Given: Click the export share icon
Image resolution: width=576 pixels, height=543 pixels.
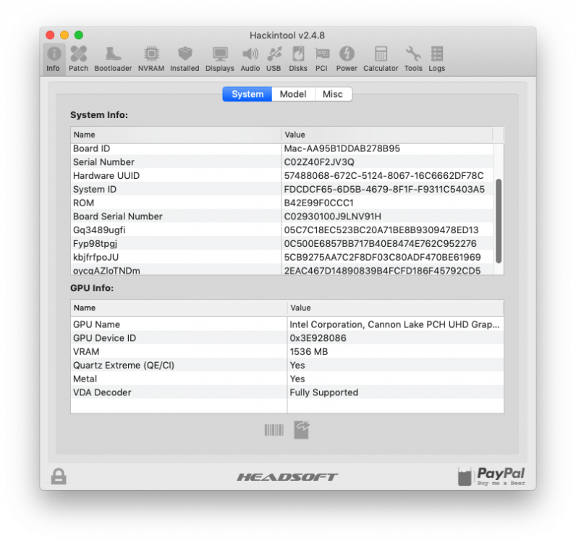Looking at the screenshot, I should (302, 430).
